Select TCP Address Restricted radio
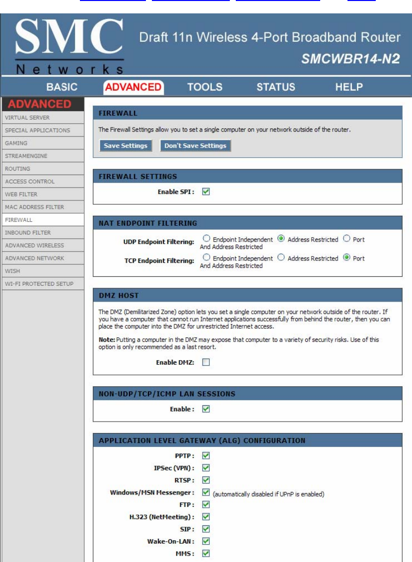Image resolution: width=412 pixels, height=562 pixels. coord(281,257)
